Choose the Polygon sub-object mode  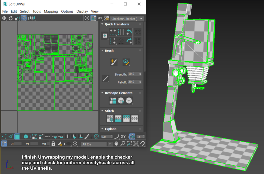(x=17, y=136)
